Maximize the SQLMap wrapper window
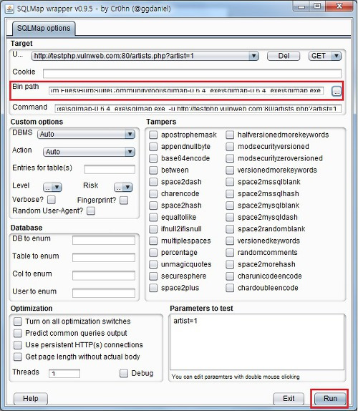 click(x=317, y=6)
